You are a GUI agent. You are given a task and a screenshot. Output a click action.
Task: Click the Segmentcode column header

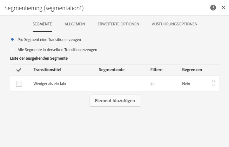[x=111, y=70]
